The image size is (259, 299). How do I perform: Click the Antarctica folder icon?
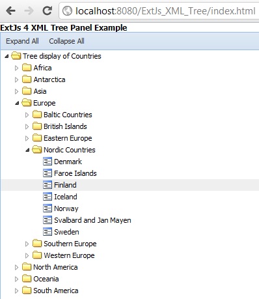coord(27,79)
